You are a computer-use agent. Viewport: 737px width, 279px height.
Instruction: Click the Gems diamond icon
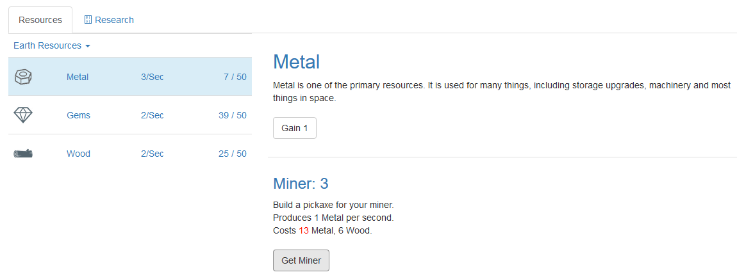[23, 115]
